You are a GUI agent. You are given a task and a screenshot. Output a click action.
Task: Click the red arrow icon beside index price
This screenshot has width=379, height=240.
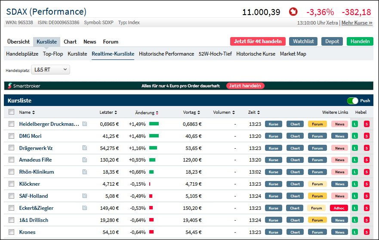293,12
